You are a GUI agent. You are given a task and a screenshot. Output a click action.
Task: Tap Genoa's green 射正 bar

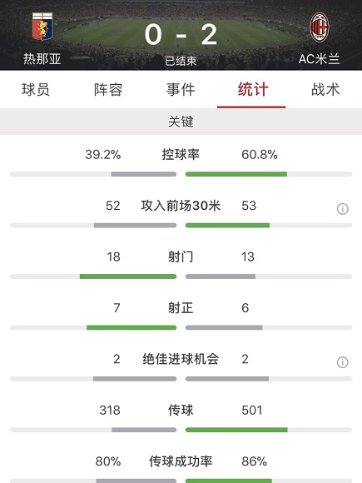[x=131, y=328]
